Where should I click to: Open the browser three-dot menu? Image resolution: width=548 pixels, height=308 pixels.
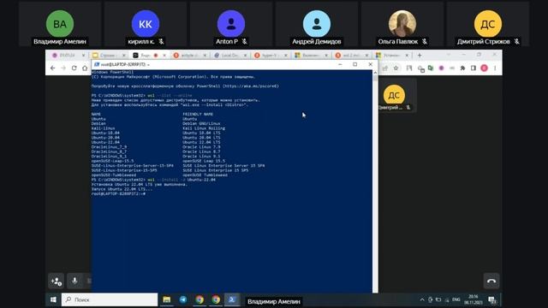(x=495, y=68)
